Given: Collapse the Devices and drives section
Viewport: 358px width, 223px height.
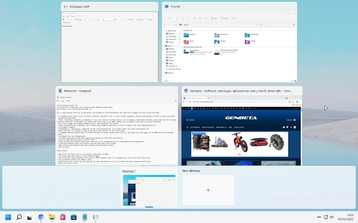Looking at the screenshot, I should coord(182,47).
